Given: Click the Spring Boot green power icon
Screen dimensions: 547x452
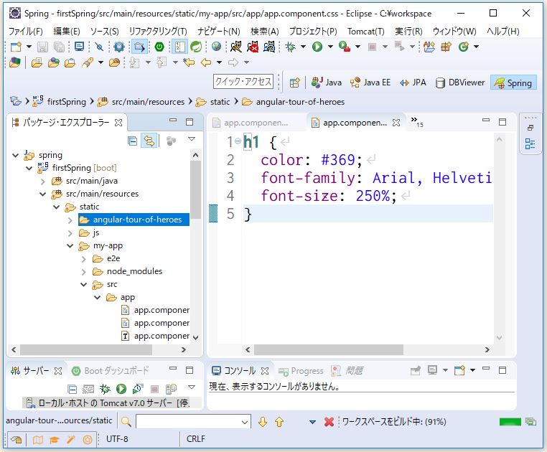Looking at the screenshot, I should tap(159, 47).
